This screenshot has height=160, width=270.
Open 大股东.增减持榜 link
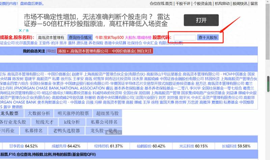tap(138, 37)
